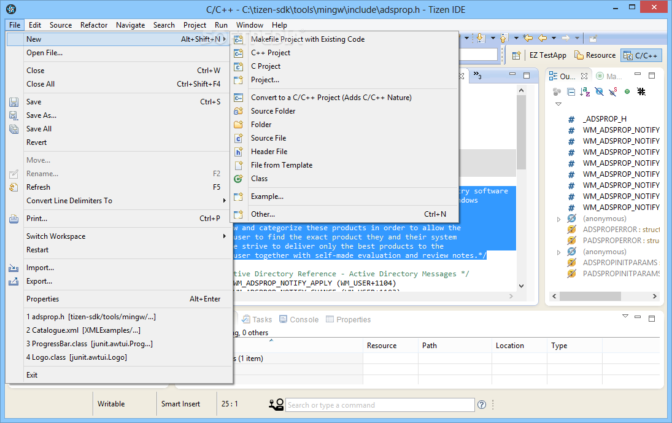Open the Forward history dropdown arrow
The image size is (672, 423).
577,38
